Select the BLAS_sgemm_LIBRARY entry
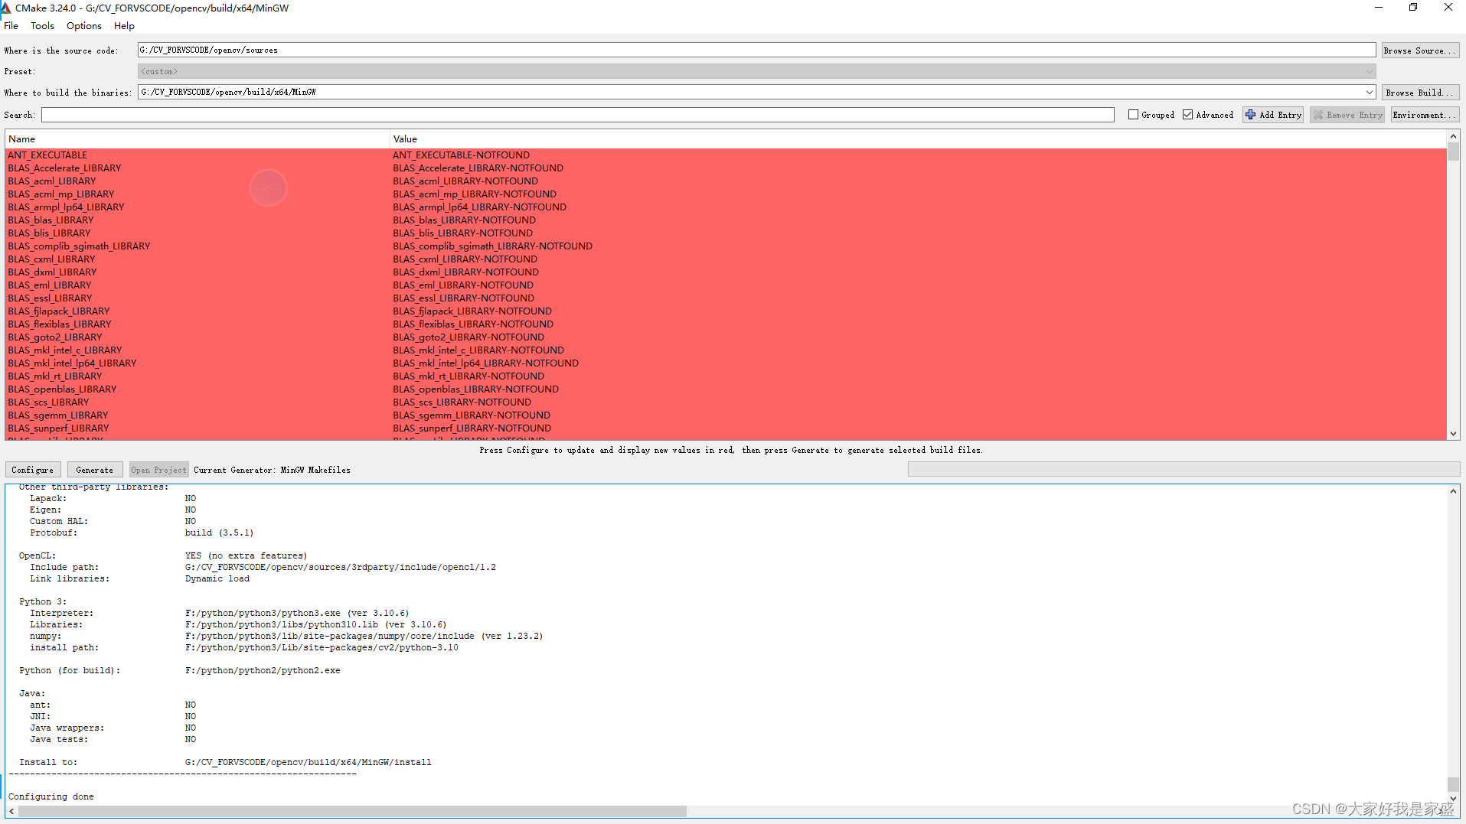This screenshot has width=1466, height=824. [58, 415]
